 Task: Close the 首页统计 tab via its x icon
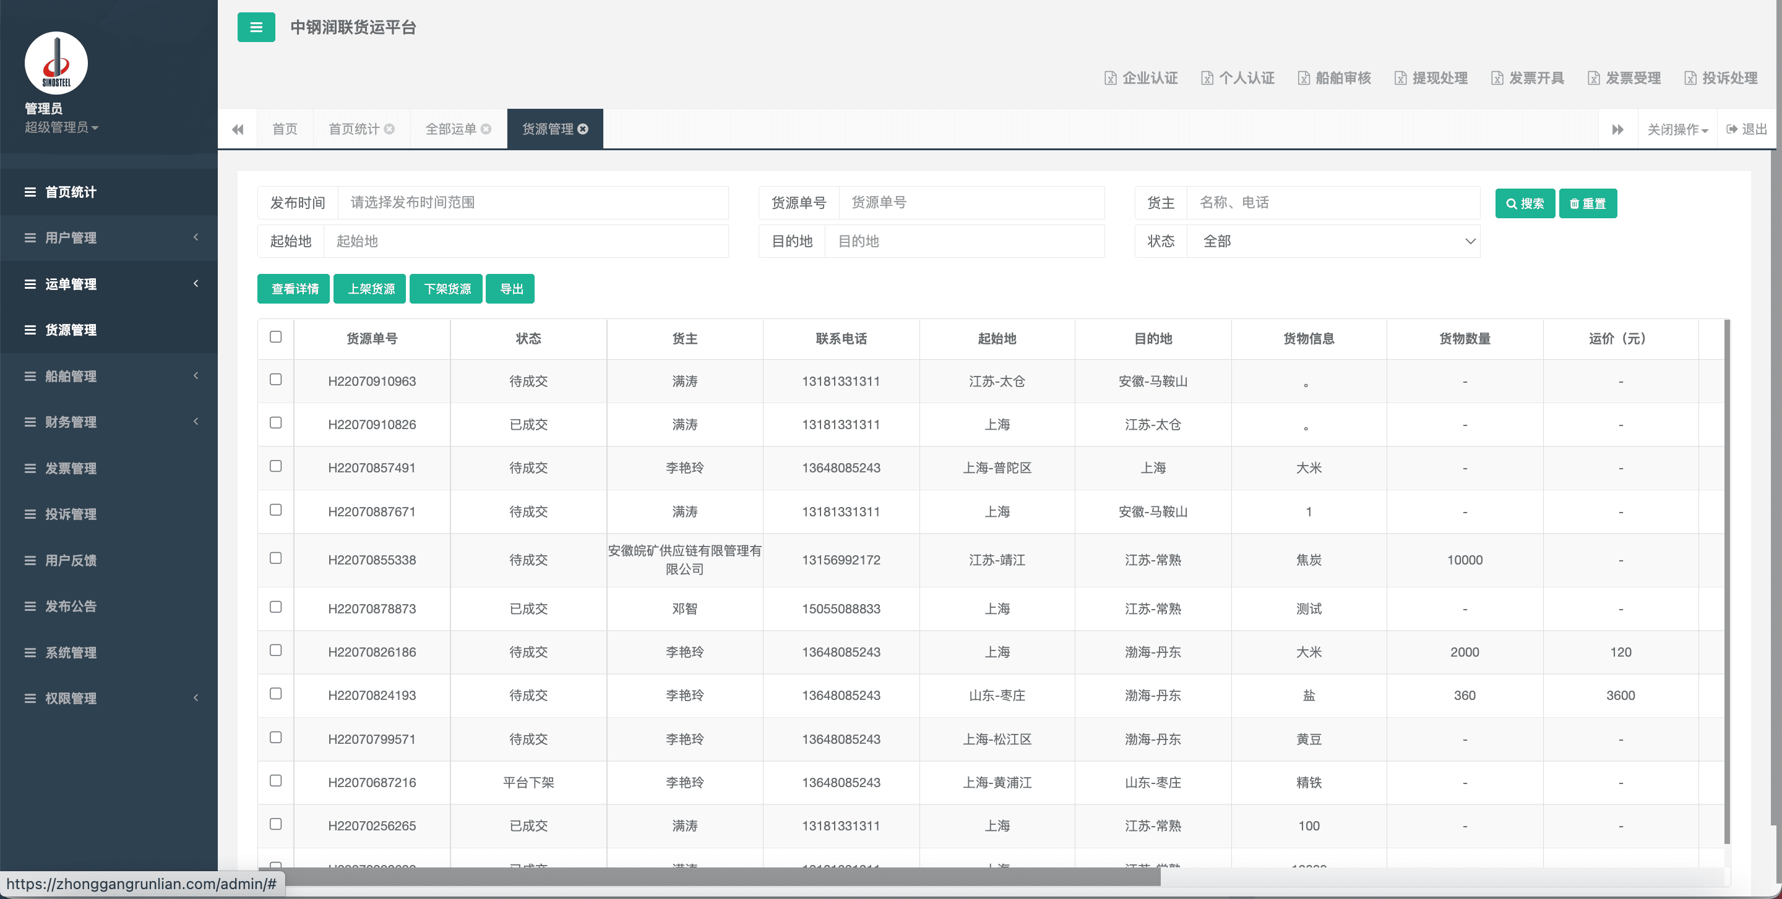389,129
